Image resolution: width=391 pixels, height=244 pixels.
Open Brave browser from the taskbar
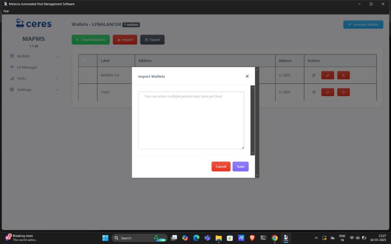[252, 238]
